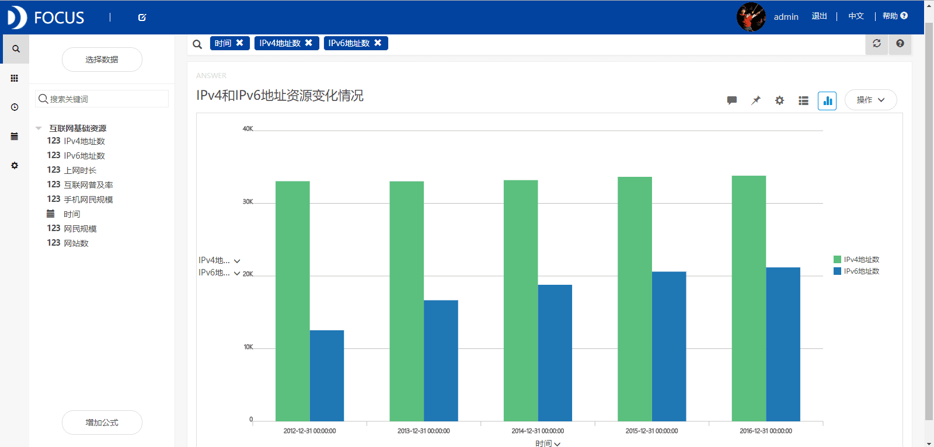Open the data table icon in sidebar
The height and width of the screenshot is (447, 934).
[x=15, y=137]
